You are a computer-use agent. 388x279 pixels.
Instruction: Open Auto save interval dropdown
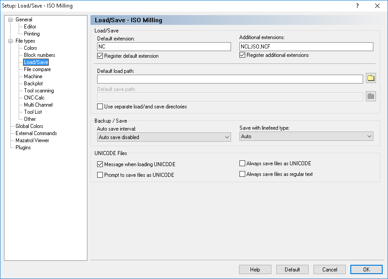click(164, 137)
